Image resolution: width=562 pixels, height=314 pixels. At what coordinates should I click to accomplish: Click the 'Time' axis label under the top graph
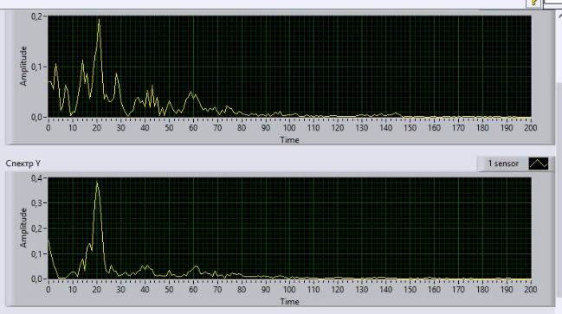tap(289, 140)
